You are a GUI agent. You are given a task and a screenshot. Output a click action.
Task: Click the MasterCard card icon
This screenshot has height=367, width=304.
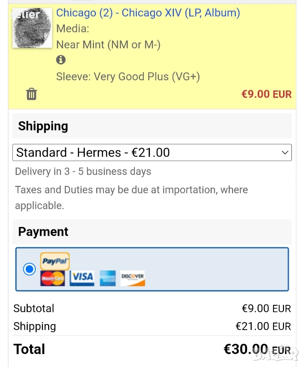coord(52,278)
